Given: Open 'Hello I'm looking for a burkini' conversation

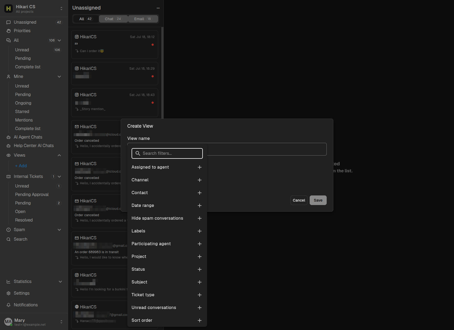Looking at the screenshot, I should 99,283.
